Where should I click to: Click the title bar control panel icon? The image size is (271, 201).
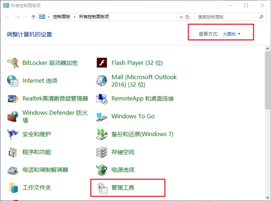pyautogui.click(x=6, y=5)
